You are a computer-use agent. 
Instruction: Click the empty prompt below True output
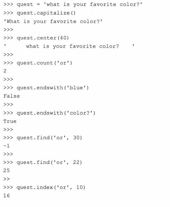click(8, 130)
